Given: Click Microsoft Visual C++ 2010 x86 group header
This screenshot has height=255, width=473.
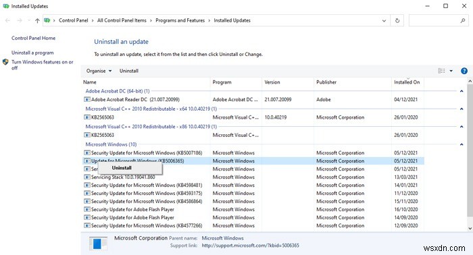Looking at the screenshot, I should coord(151,126).
